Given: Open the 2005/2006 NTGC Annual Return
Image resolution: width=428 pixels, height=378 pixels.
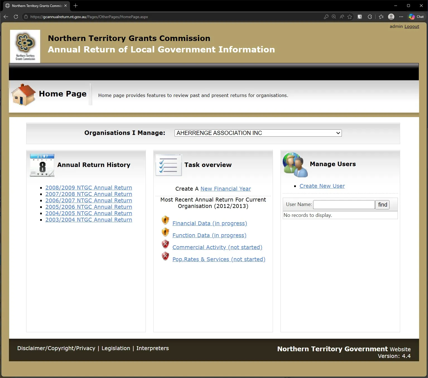Looking at the screenshot, I should coord(89,207).
